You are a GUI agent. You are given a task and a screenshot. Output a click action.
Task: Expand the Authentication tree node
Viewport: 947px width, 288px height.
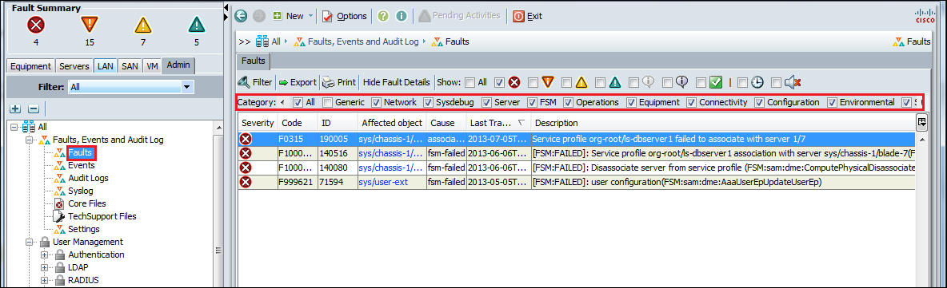(44, 254)
